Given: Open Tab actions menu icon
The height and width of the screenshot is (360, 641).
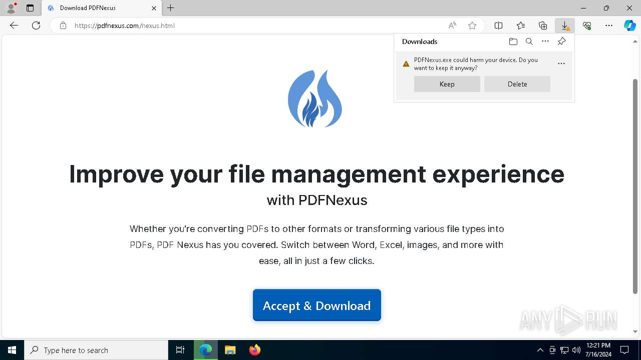Looking at the screenshot, I should point(30,8).
